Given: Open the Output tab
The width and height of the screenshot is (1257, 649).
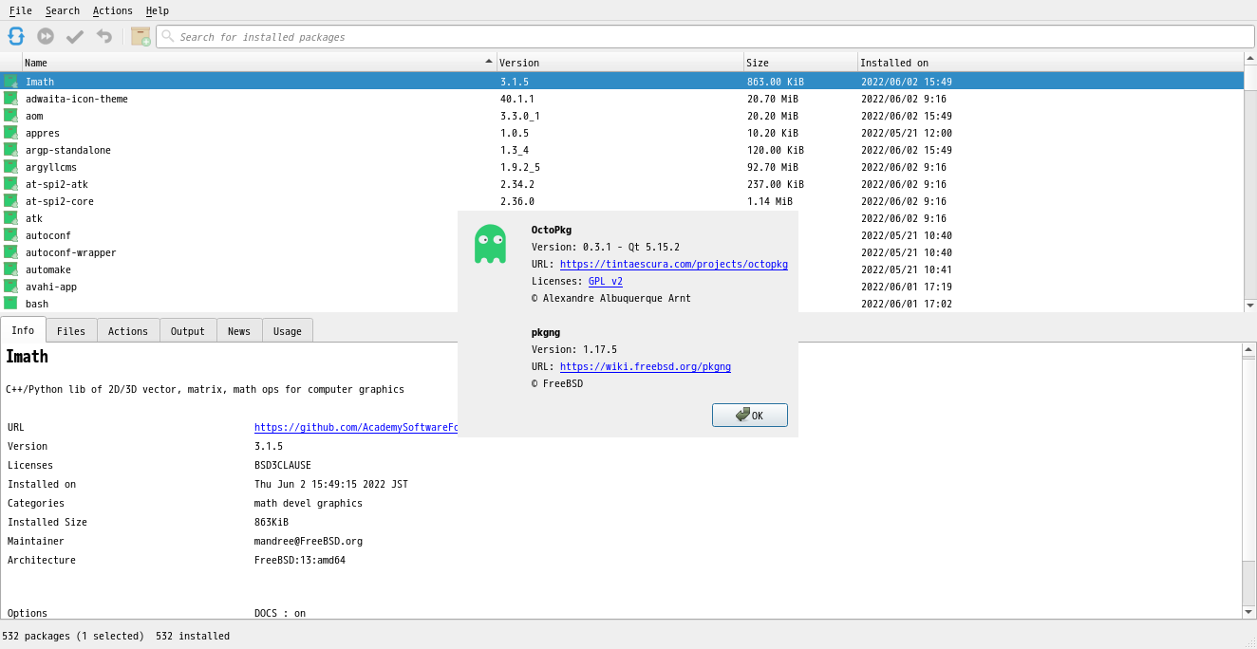Looking at the screenshot, I should pyautogui.click(x=188, y=331).
